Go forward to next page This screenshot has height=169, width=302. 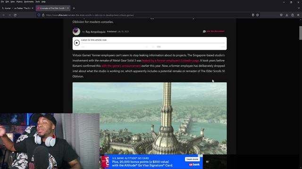point(9,15)
